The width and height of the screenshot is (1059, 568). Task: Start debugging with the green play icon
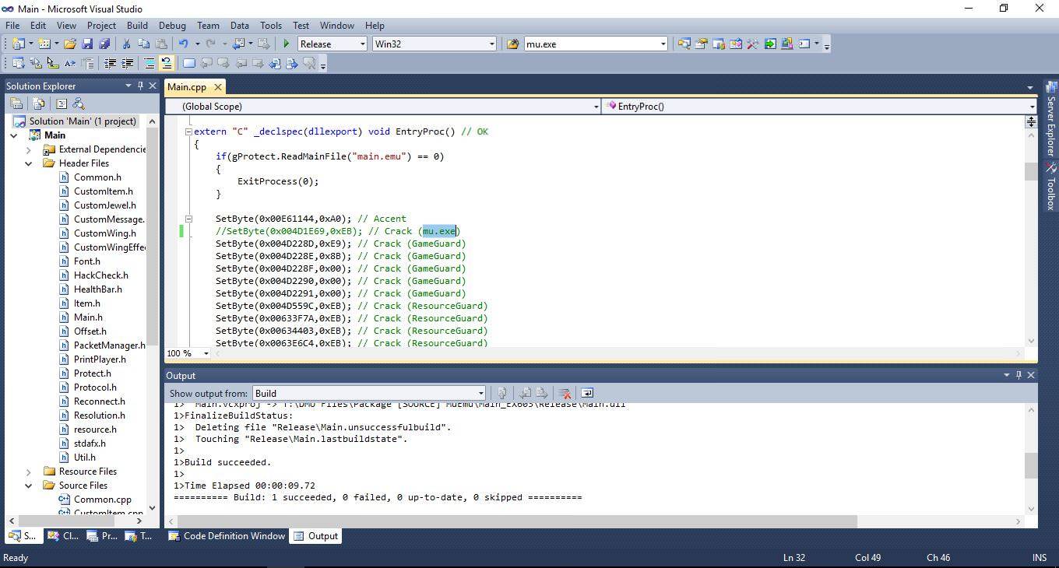287,44
